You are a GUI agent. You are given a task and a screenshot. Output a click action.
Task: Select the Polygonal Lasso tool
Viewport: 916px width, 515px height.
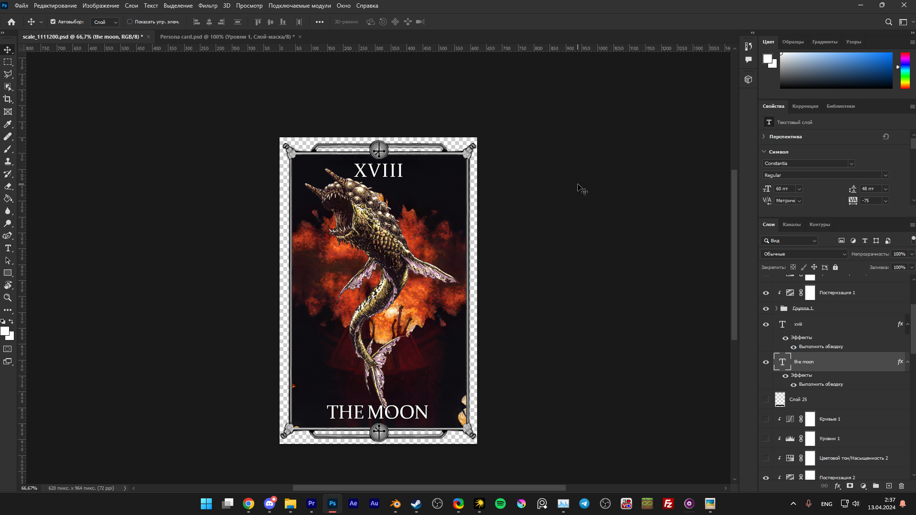(x=8, y=74)
